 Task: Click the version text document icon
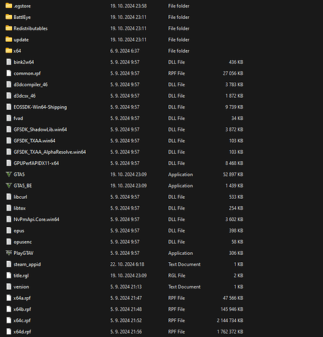(x=9, y=286)
